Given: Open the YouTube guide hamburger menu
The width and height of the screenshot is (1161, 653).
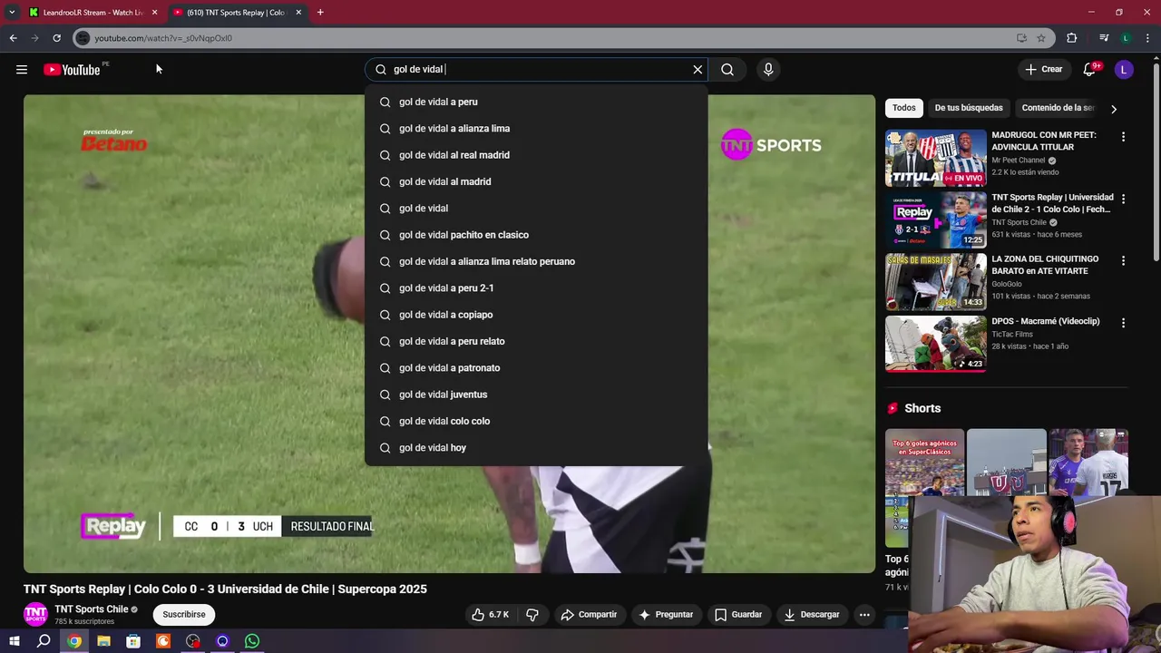Looking at the screenshot, I should [x=22, y=70].
